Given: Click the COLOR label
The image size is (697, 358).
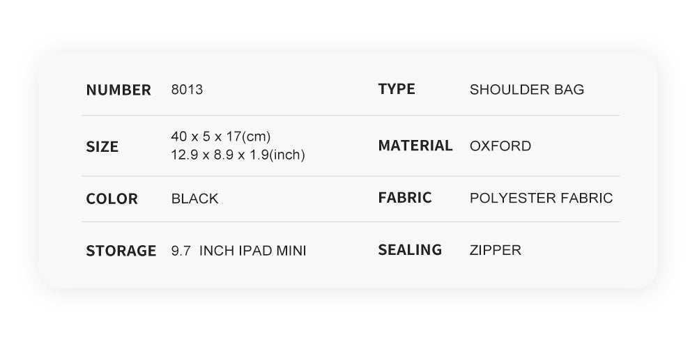Looking at the screenshot, I should point(112,199).
